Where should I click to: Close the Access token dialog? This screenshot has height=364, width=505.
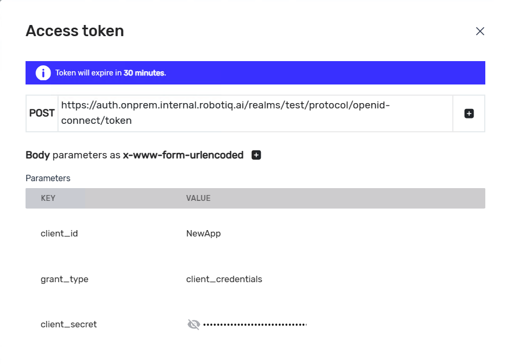480,31
